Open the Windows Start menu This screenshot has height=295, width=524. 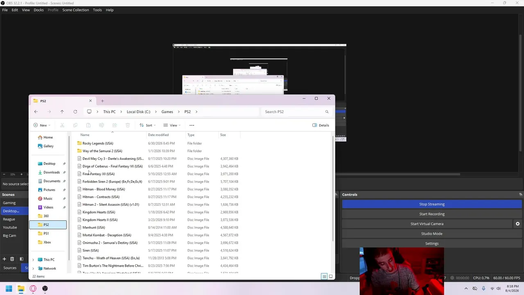(9, 288)
